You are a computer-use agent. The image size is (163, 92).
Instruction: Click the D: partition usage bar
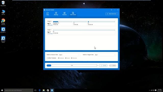(x=101, y=22)
